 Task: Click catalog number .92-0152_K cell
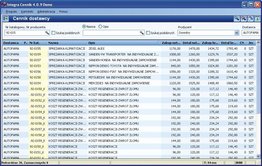38,100
